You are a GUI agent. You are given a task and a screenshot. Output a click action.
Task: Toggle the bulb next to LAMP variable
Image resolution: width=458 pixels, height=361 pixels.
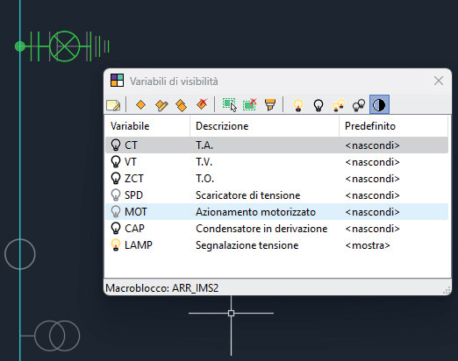116,245
